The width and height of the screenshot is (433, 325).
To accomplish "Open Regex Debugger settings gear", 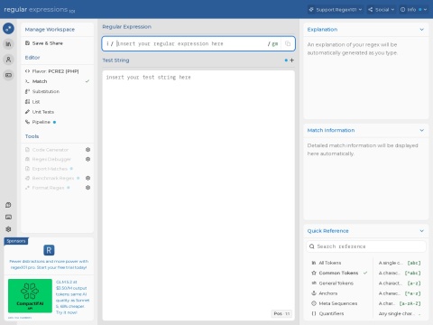I will click(88, 159).
